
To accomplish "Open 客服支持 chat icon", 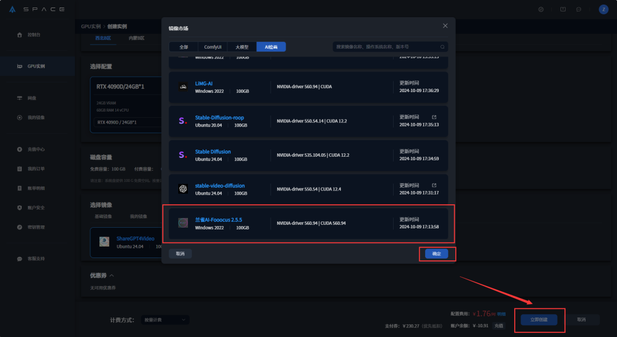I will coord(19,259).
